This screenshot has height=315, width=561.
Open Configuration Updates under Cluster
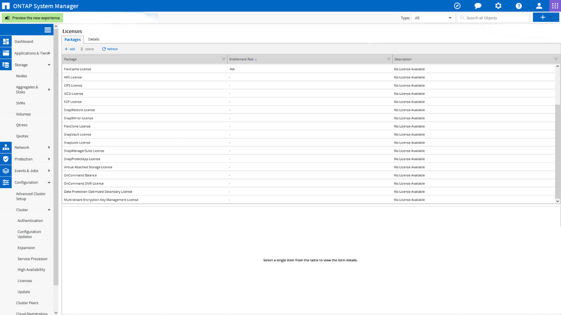pos(29,234)
